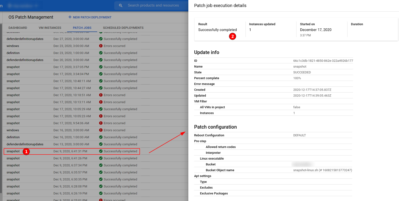Click the search magnifier icon in top bar
399x201 pixels.
pos(121,5)
